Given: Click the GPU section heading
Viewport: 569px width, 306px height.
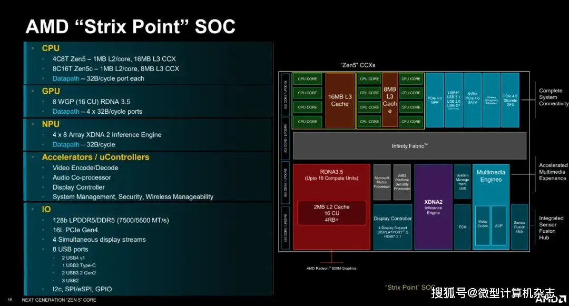Looking at the screenshot, I should (51, 91).
